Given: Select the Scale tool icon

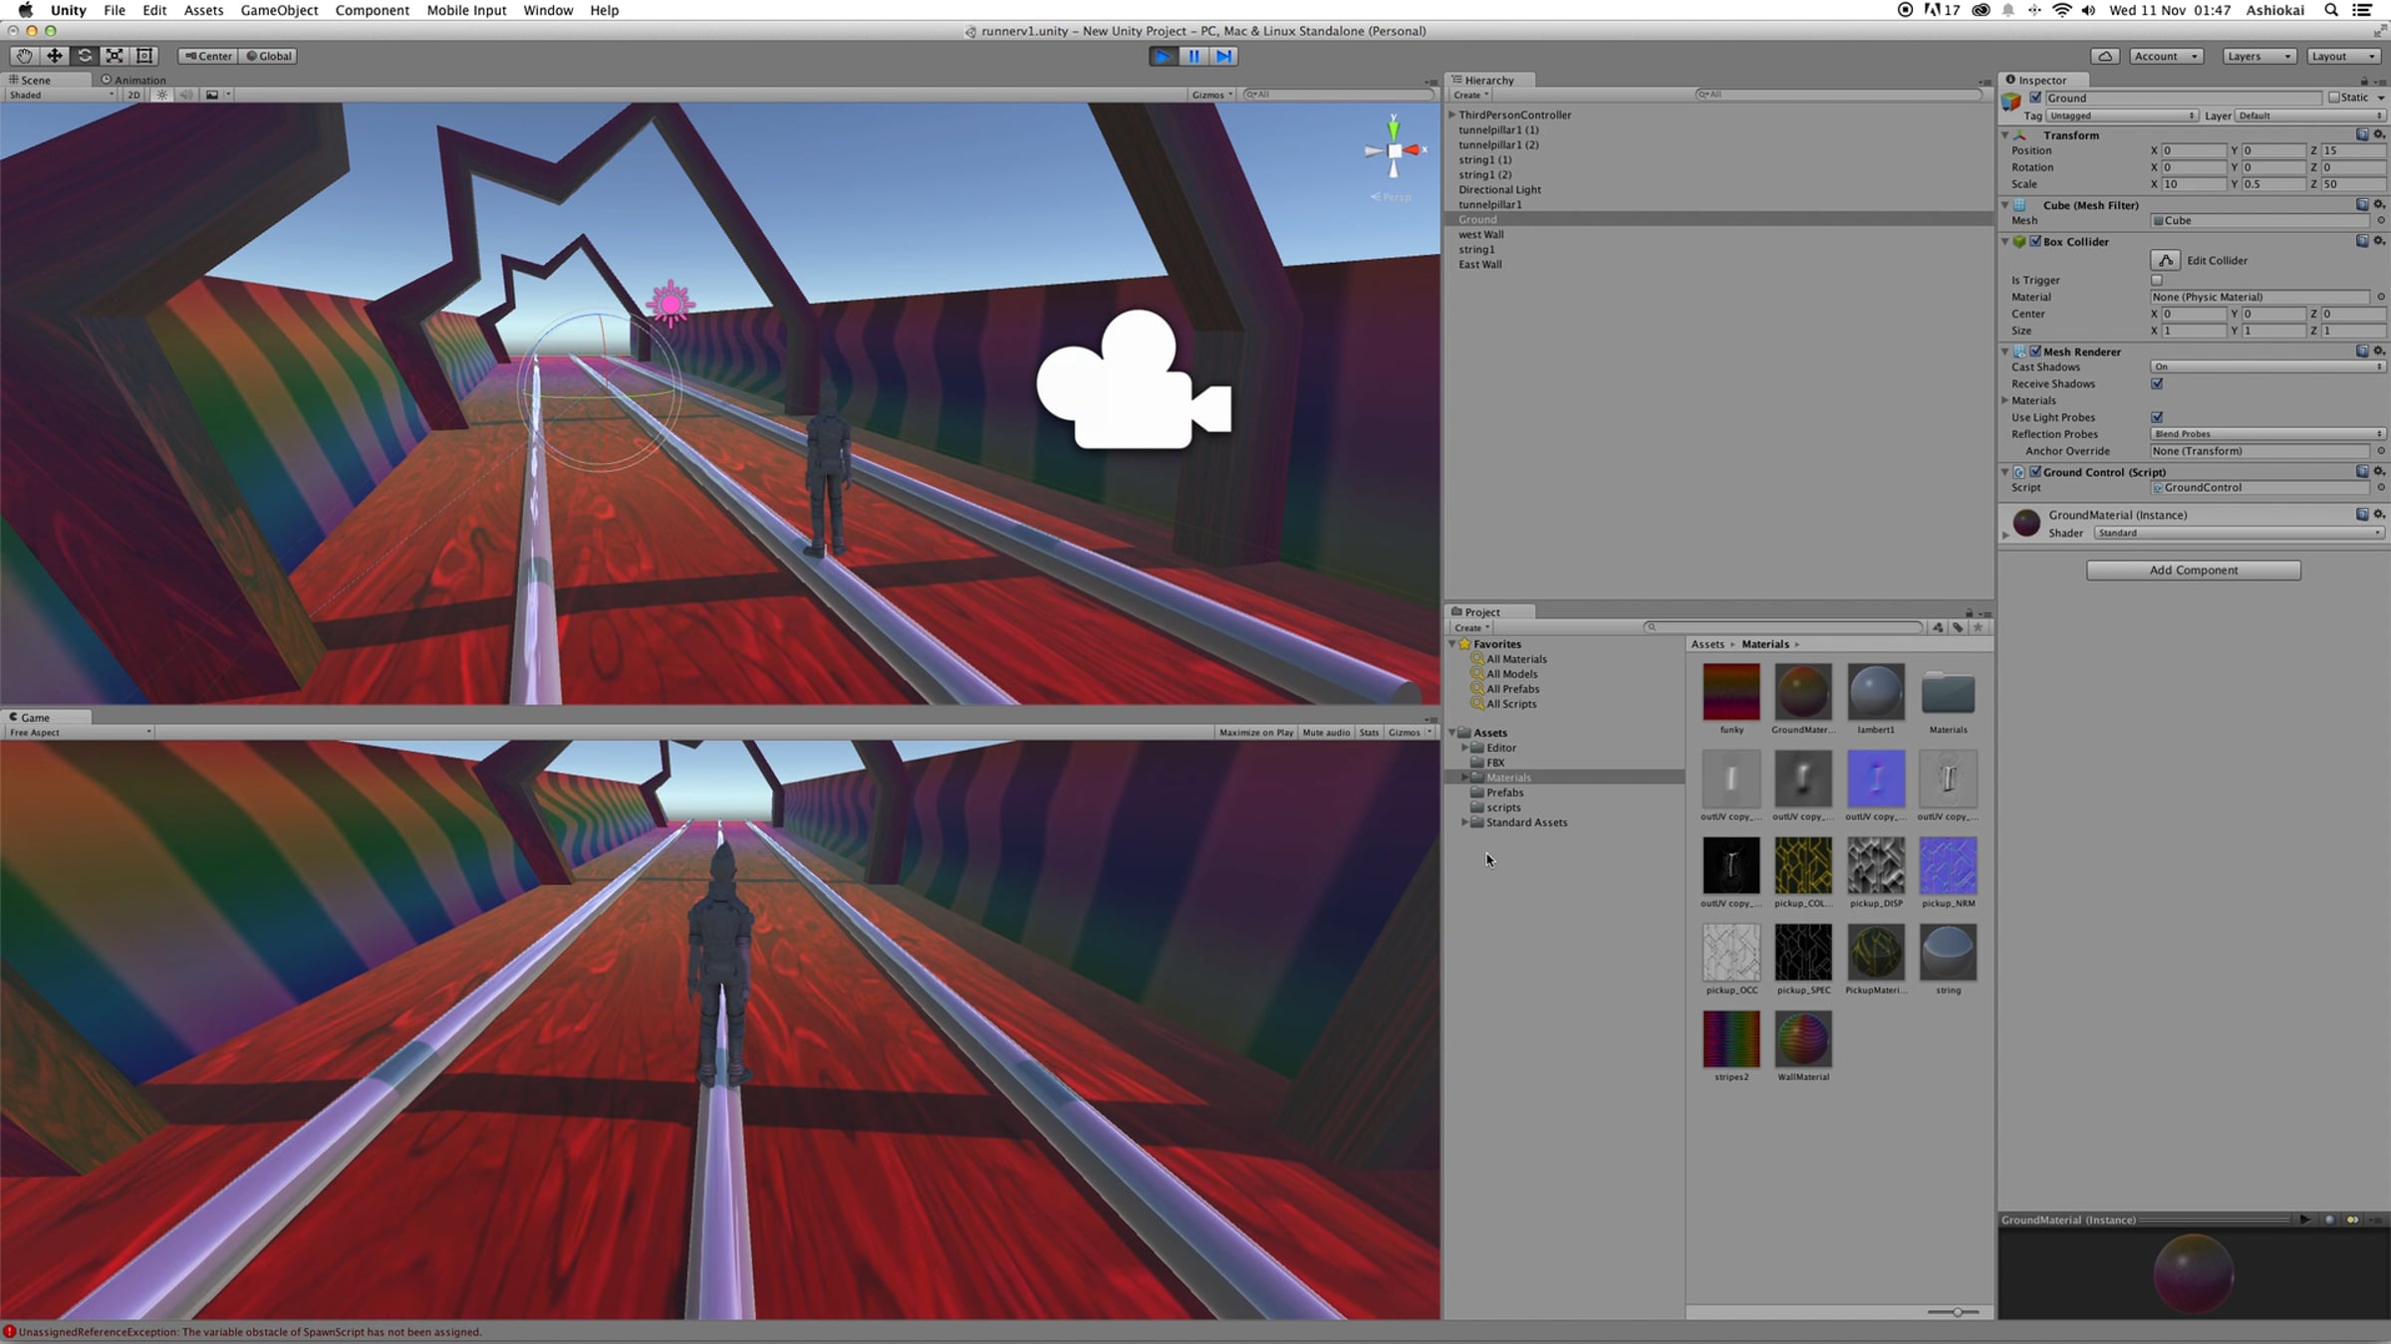Looking at the screenshot, I should [x=115, y=56].
